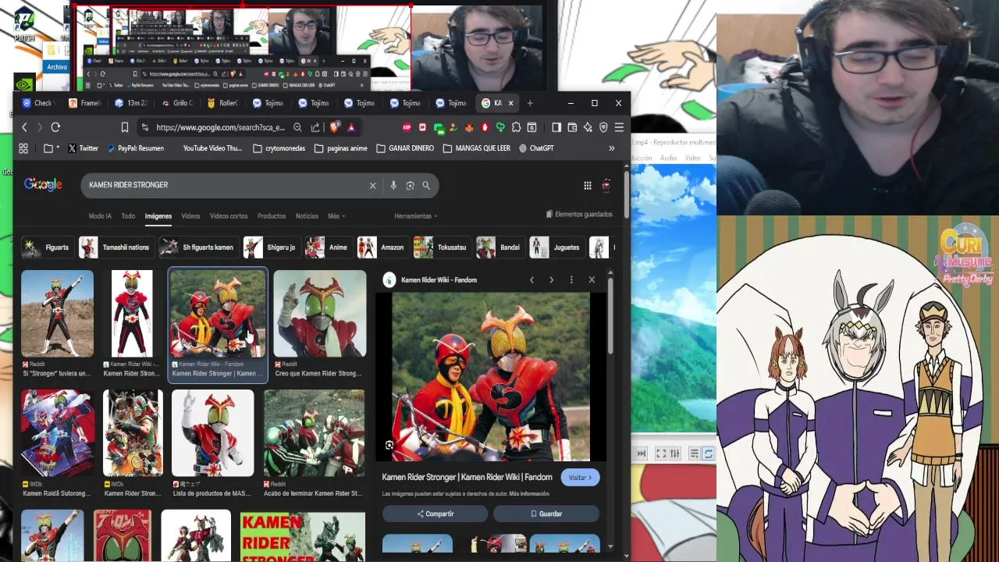The image size is (999, 562).
Task: Select the Grifo C browser tab
Action: coord(176,103)
